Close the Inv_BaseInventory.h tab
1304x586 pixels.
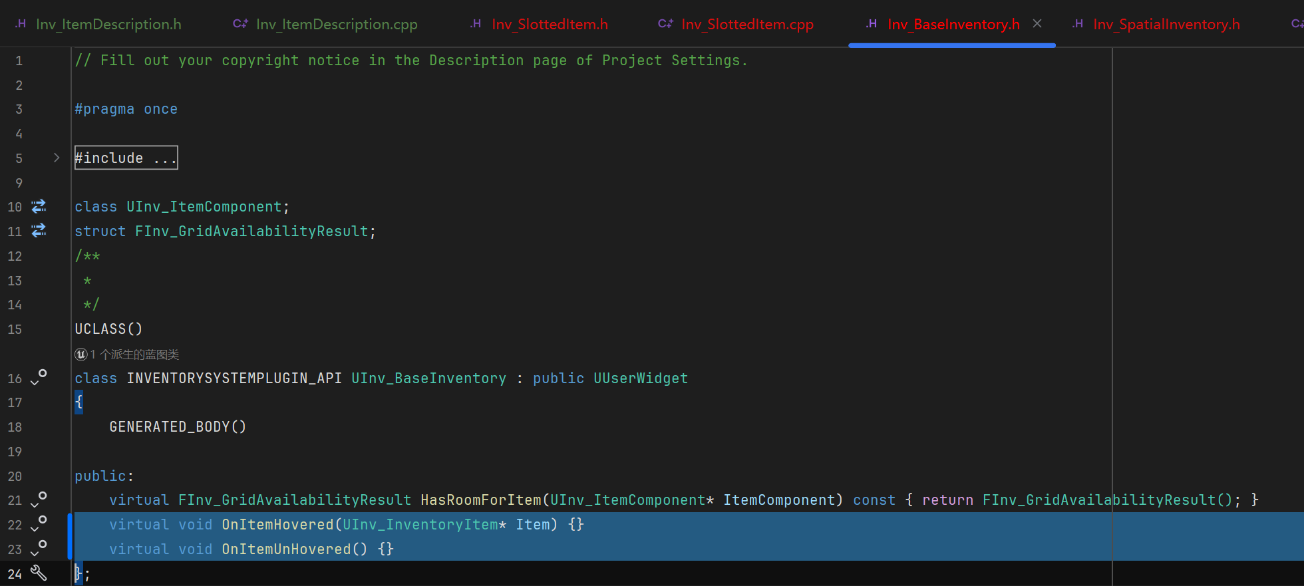(x=1037, y=23)
